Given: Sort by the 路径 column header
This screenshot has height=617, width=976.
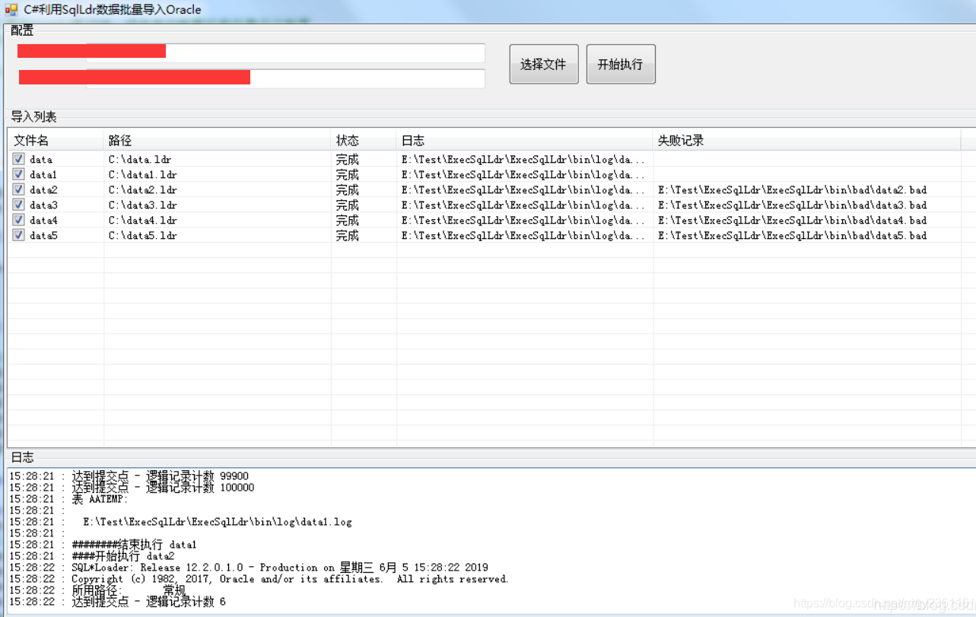Looking at the screenshot, I should 217,140.
